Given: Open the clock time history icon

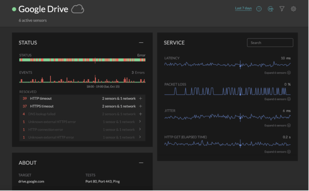Looking at the screenshot, I should (x=259, y=9).
